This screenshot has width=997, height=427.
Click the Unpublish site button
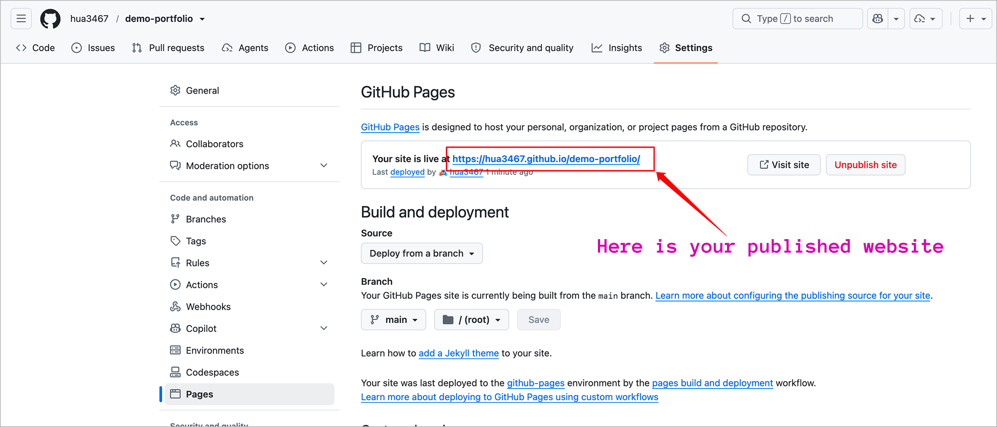[865, 165]
